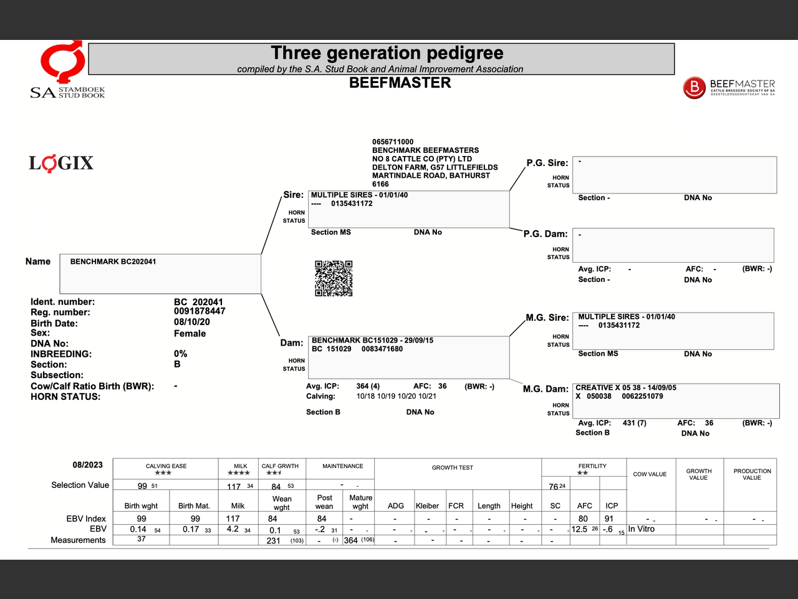Click the 'Birth Mat.' sub-header
The height and width of the screenshot is (599, 798).
pyautogui.click(x=194, y=506)
